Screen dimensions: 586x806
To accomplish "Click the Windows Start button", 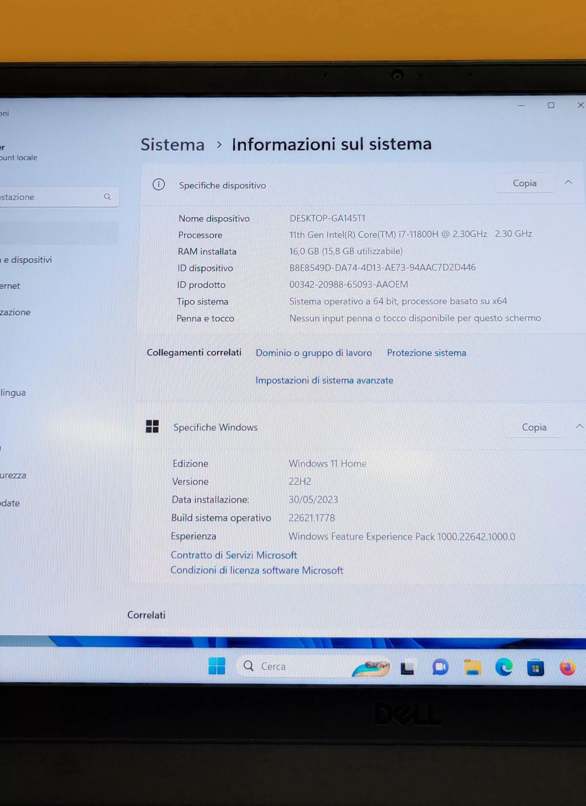I will (217, 666).
